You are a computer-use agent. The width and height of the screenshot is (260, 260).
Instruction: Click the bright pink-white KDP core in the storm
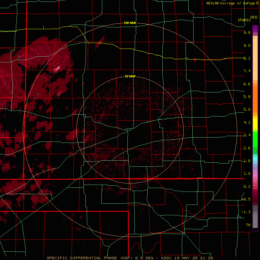[58, 68]
